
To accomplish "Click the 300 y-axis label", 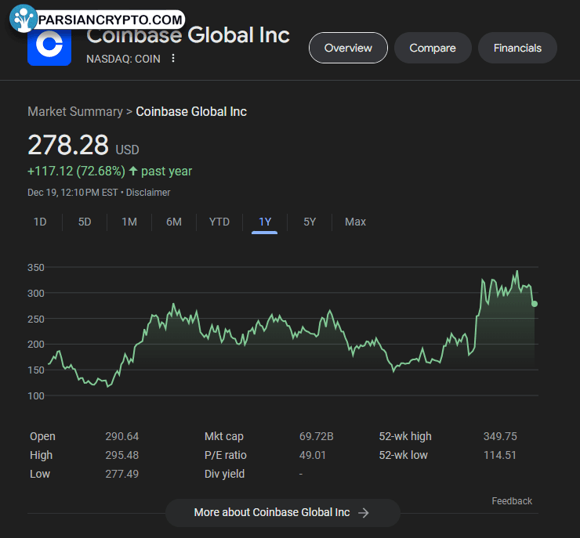I will [36, 294].
